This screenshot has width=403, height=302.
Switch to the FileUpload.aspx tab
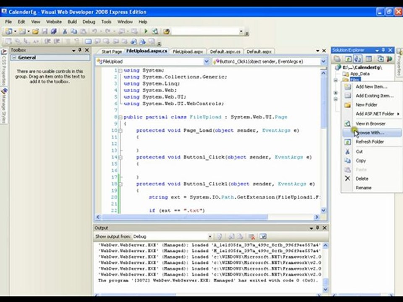point(188,52)
